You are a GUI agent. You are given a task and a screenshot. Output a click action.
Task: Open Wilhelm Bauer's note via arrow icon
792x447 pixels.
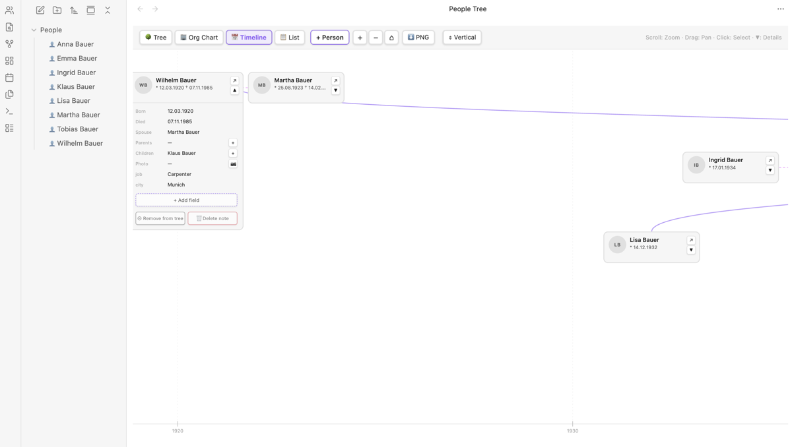pyautogui.click(x=234, y=80)
